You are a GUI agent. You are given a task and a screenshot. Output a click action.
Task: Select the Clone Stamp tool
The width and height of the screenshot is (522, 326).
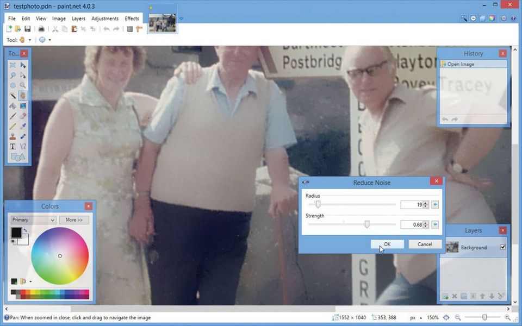click(13, 136)
